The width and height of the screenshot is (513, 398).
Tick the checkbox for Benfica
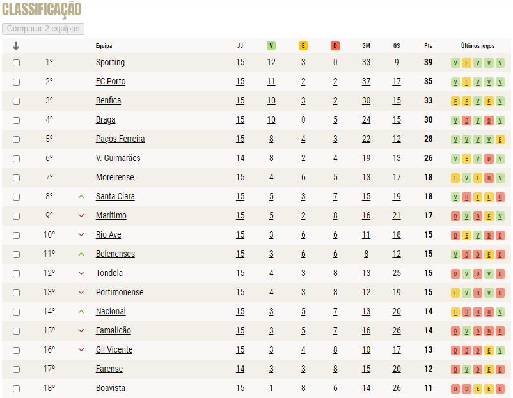pyautogui.click(x=16, y=101)
